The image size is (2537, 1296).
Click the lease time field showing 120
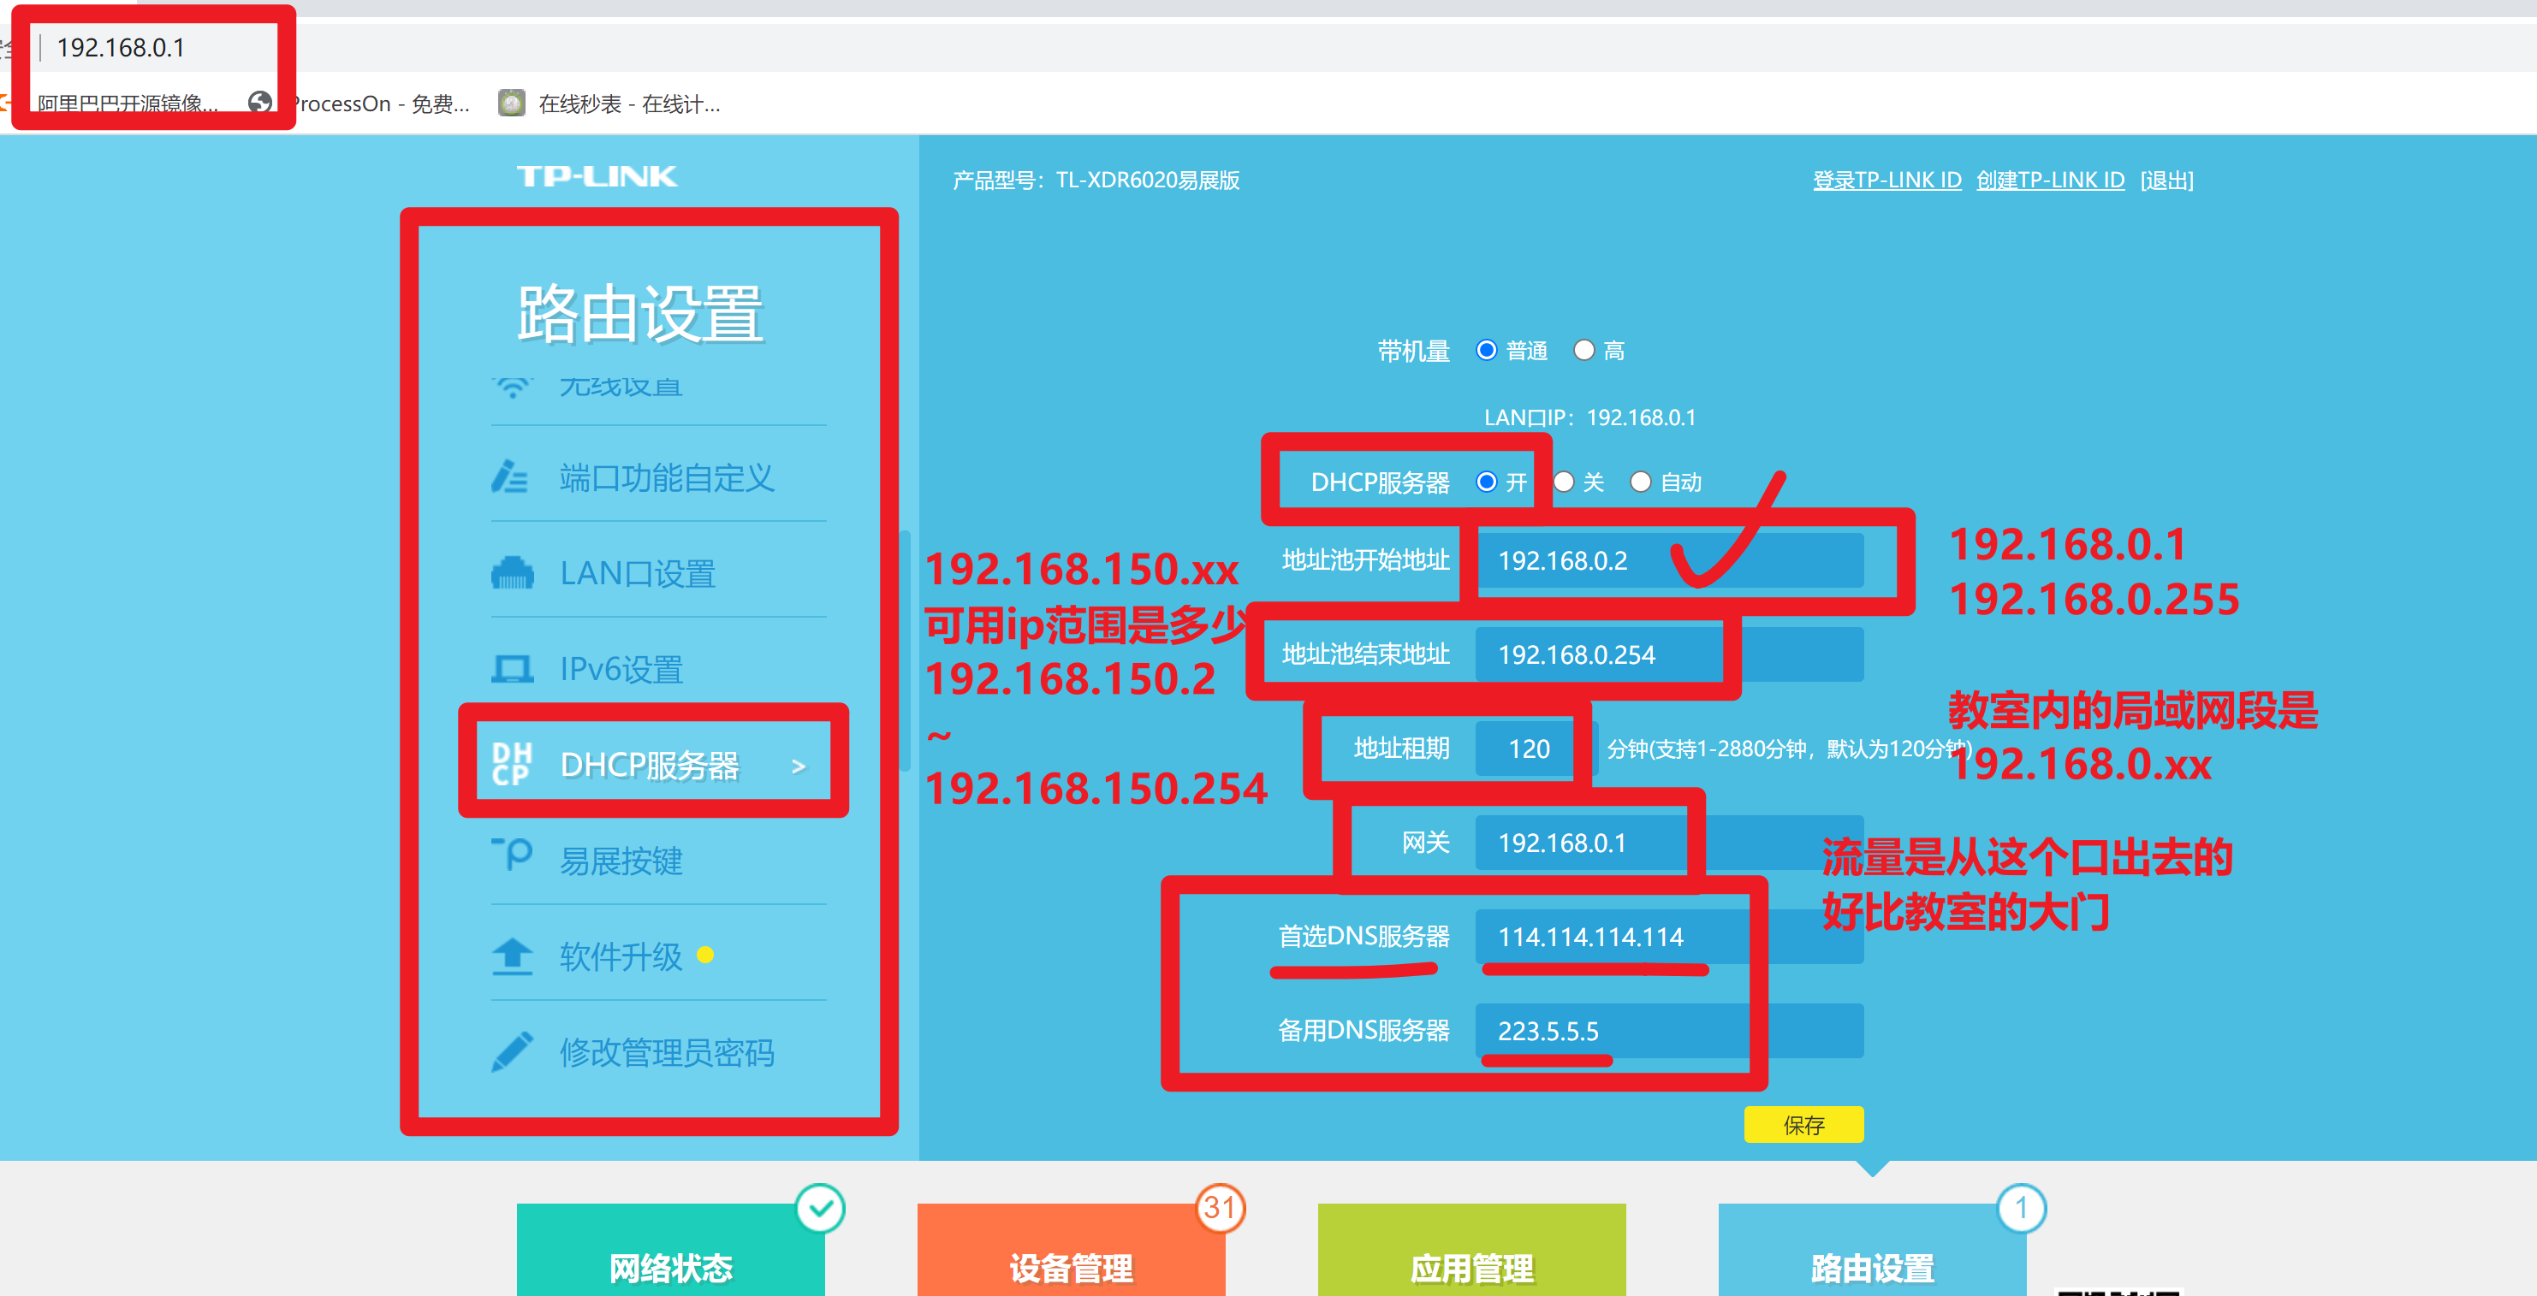[x=1535, y=749]
